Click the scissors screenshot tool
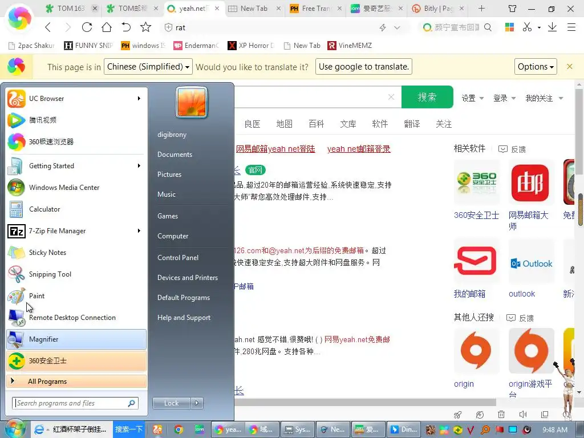 pyautogui.click(x=527, y=27)
